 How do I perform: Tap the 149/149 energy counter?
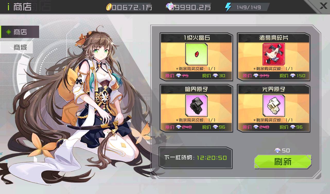(248, 7)
